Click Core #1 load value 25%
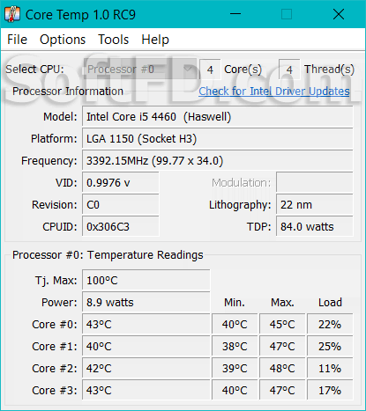 pyautogui.click(x=330, y=347)
